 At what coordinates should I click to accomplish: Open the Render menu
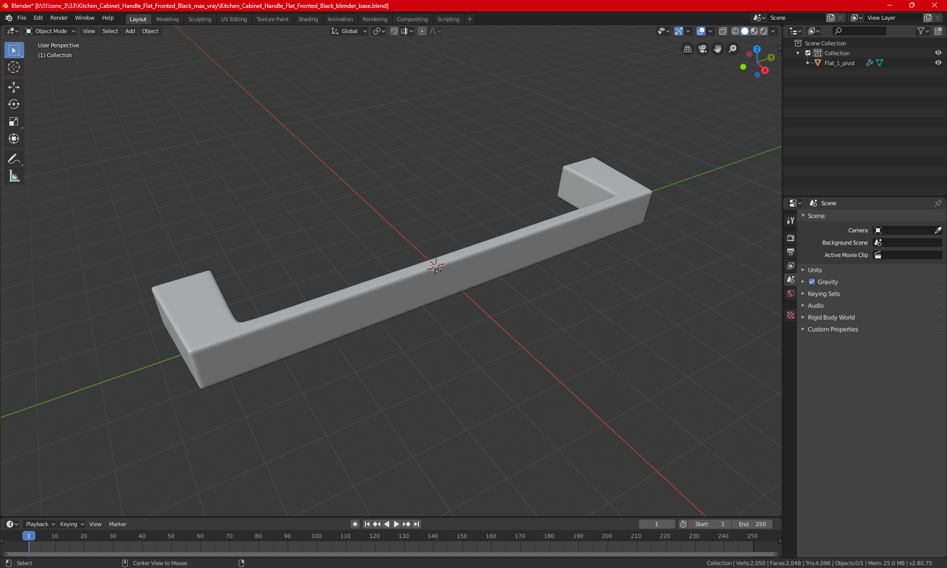(59, 18)
